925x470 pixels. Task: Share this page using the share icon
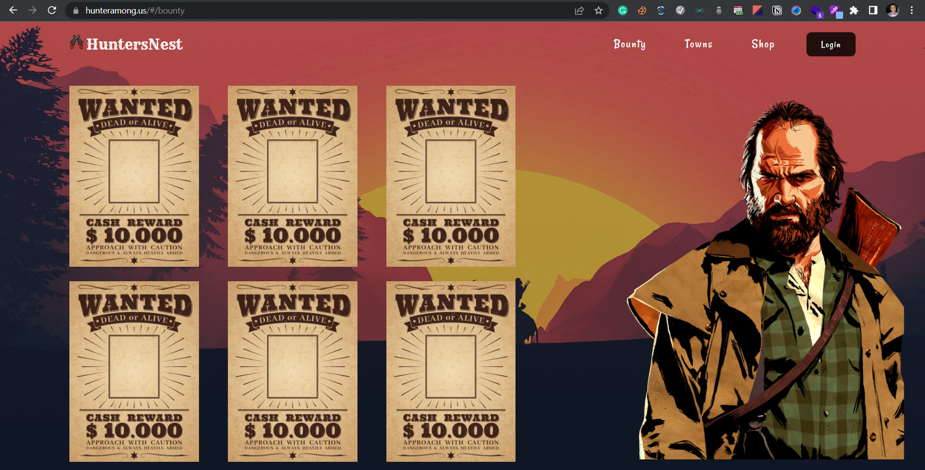[580, 11]
